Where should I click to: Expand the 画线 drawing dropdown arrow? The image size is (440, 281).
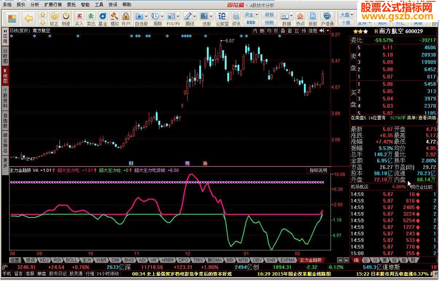point(194,16)
